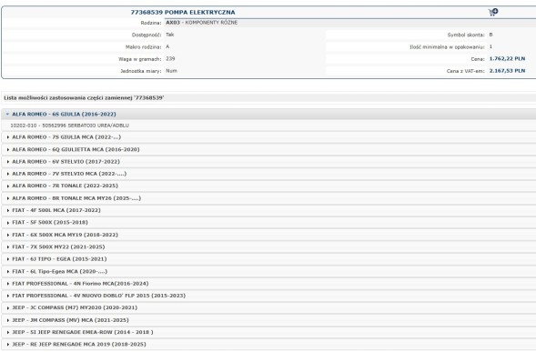Click the Lista możliwości zastosowania heading
Screen dimensions: 536x352
click(84, 97)
